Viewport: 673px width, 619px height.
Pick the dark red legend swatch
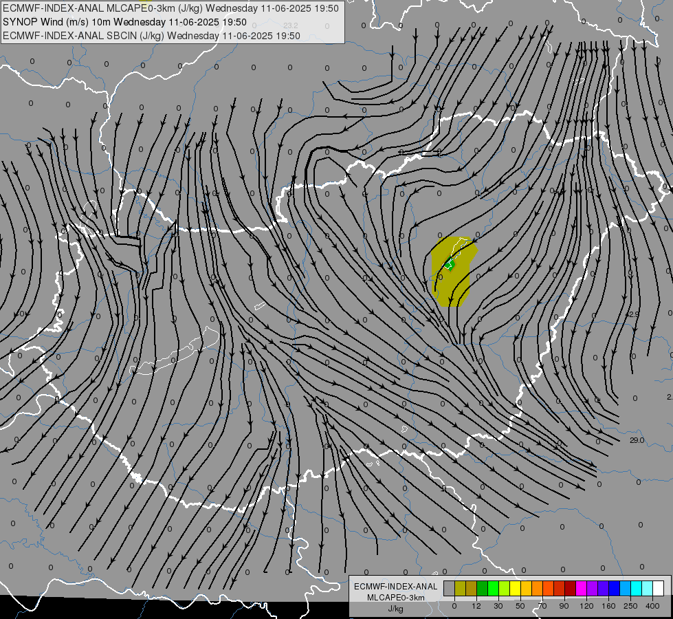[x=571, y=588]
